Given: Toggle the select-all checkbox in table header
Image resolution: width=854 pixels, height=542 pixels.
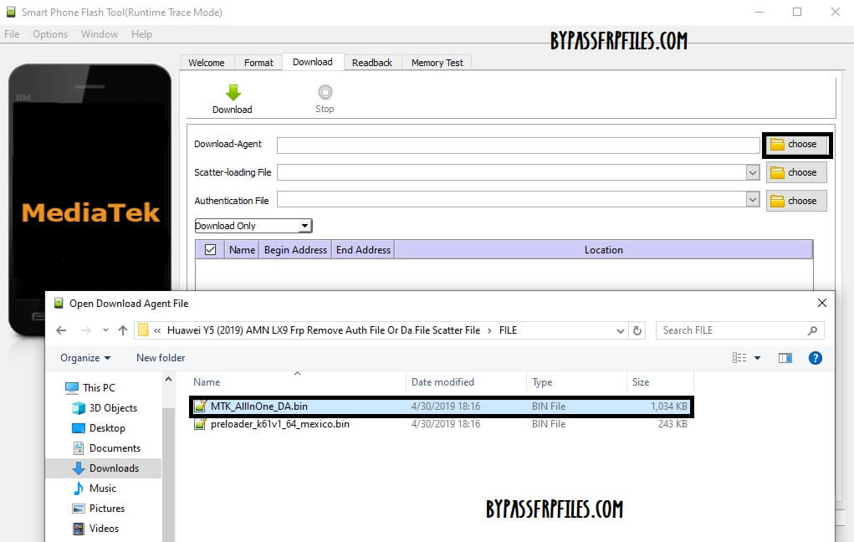Looking at the screenshot, I should pos(210,249).
